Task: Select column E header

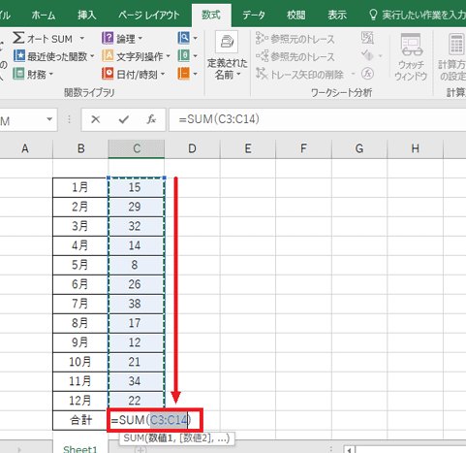Action: click(248, 148)
